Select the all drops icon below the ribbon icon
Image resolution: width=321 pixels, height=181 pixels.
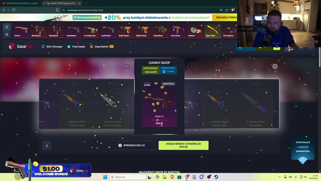coord(7,34)
